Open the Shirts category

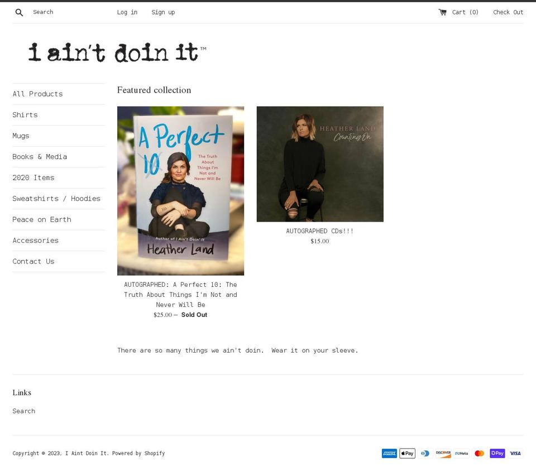[25, 114]
